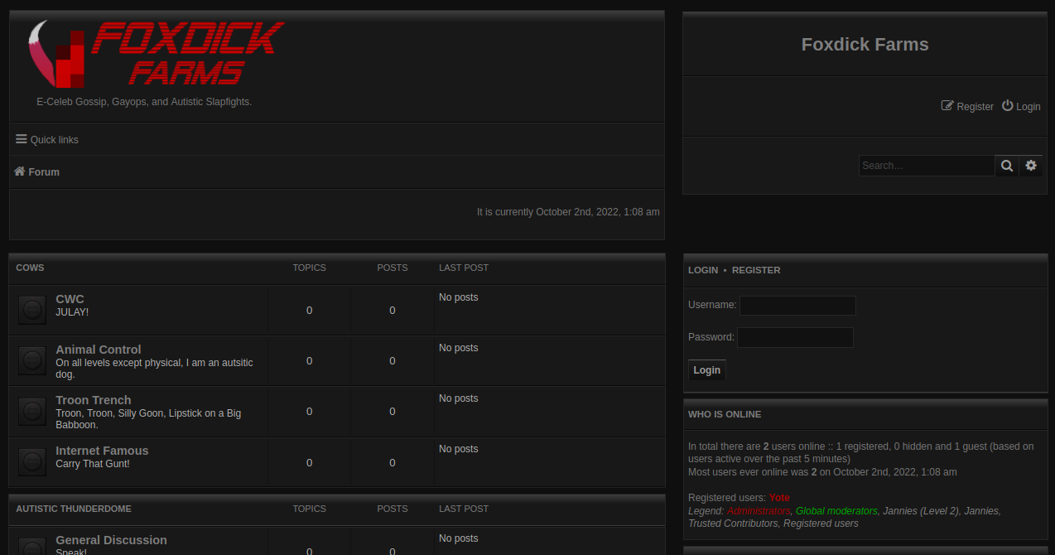Click the Foxdick Farms sidebar title
The image size is (1055, 555).
[865, 45]
